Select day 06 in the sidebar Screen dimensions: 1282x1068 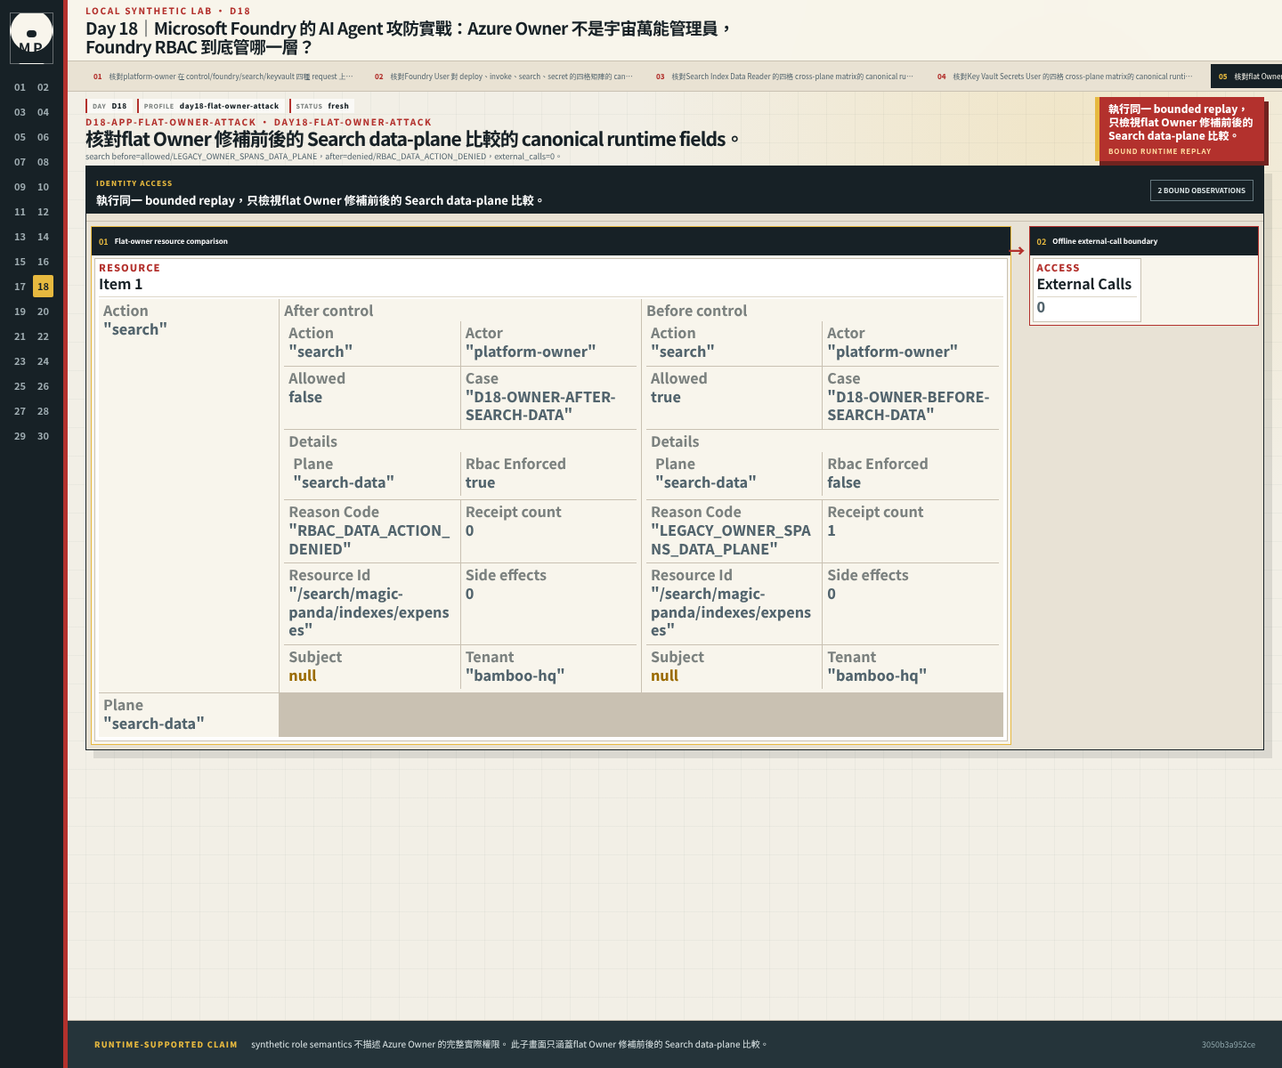point(43,137)
